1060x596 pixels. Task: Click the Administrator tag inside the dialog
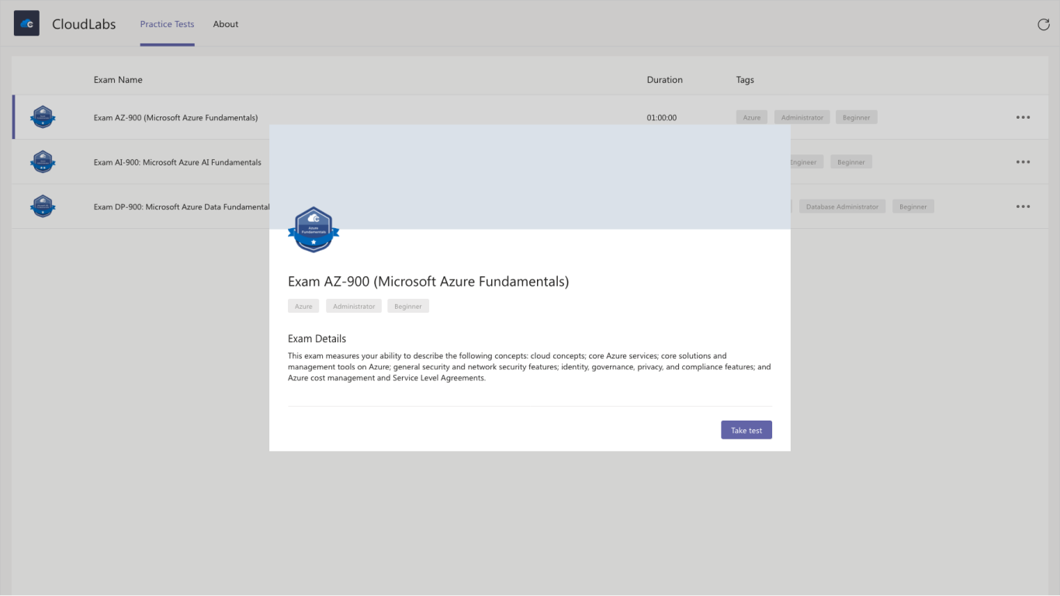pos(354,306)
